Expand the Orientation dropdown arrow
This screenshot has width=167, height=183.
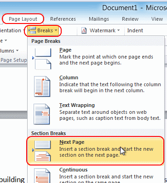pyautogui.click(x=24, y=30)
